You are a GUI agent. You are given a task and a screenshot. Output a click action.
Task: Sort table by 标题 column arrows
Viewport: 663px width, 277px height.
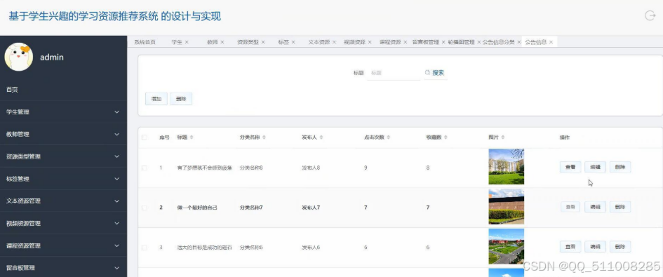pos(192,137)
